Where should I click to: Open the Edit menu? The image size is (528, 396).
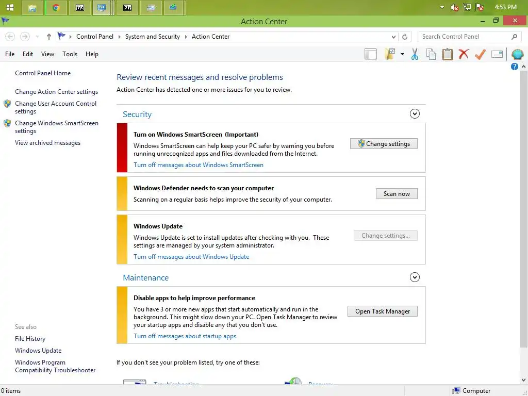tap(28, 54)
